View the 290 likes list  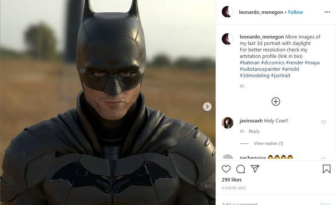[232, 180]
